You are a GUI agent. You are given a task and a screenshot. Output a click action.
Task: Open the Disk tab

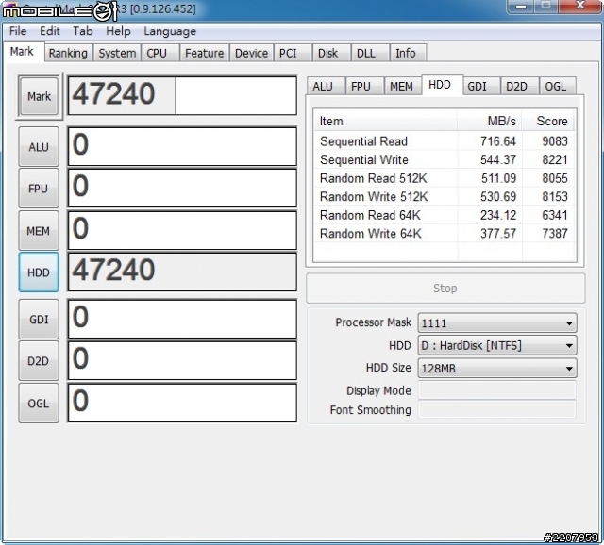pos(327,54)
